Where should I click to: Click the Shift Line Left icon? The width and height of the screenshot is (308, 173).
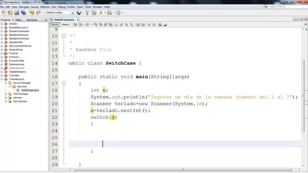(x=138, y=25)
